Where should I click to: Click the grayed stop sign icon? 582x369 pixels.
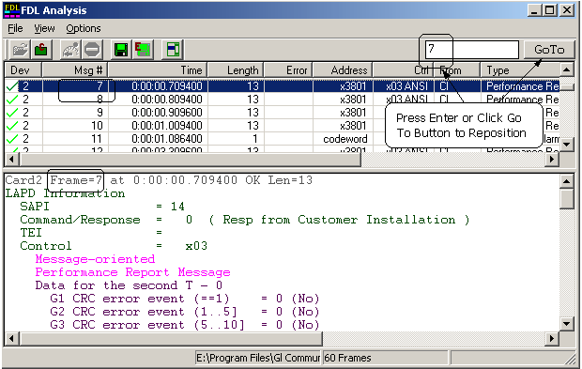92,50
